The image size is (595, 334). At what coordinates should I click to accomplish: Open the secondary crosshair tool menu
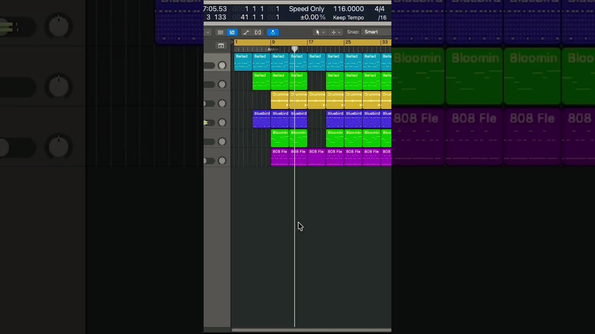pos(336,32)
